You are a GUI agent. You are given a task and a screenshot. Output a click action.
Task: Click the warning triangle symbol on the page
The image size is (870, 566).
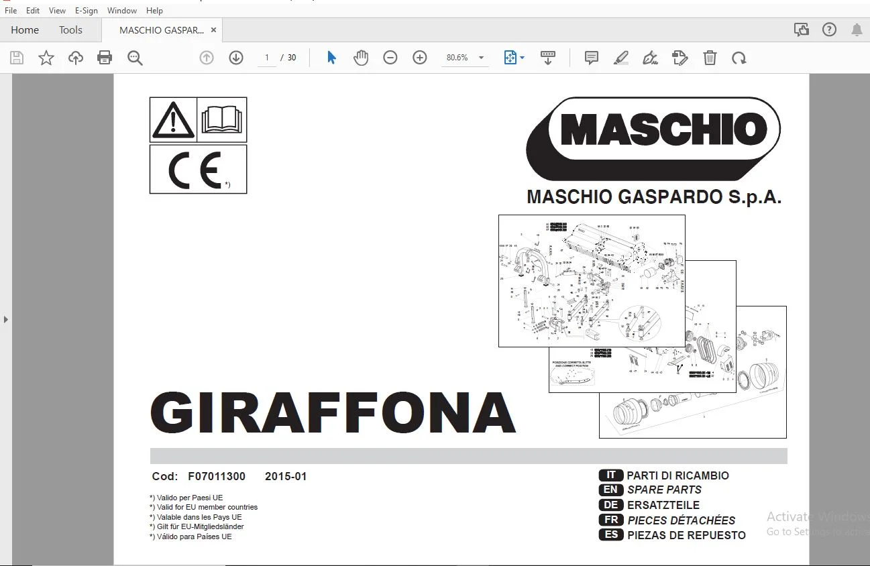pyautogui.click(x=173, y=120)
